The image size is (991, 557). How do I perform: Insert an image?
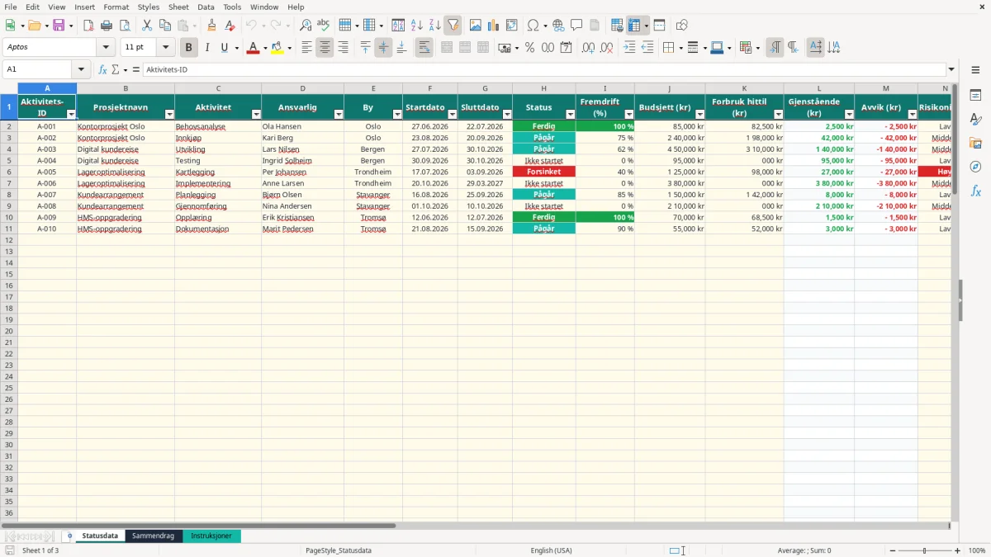coord(476,26)
